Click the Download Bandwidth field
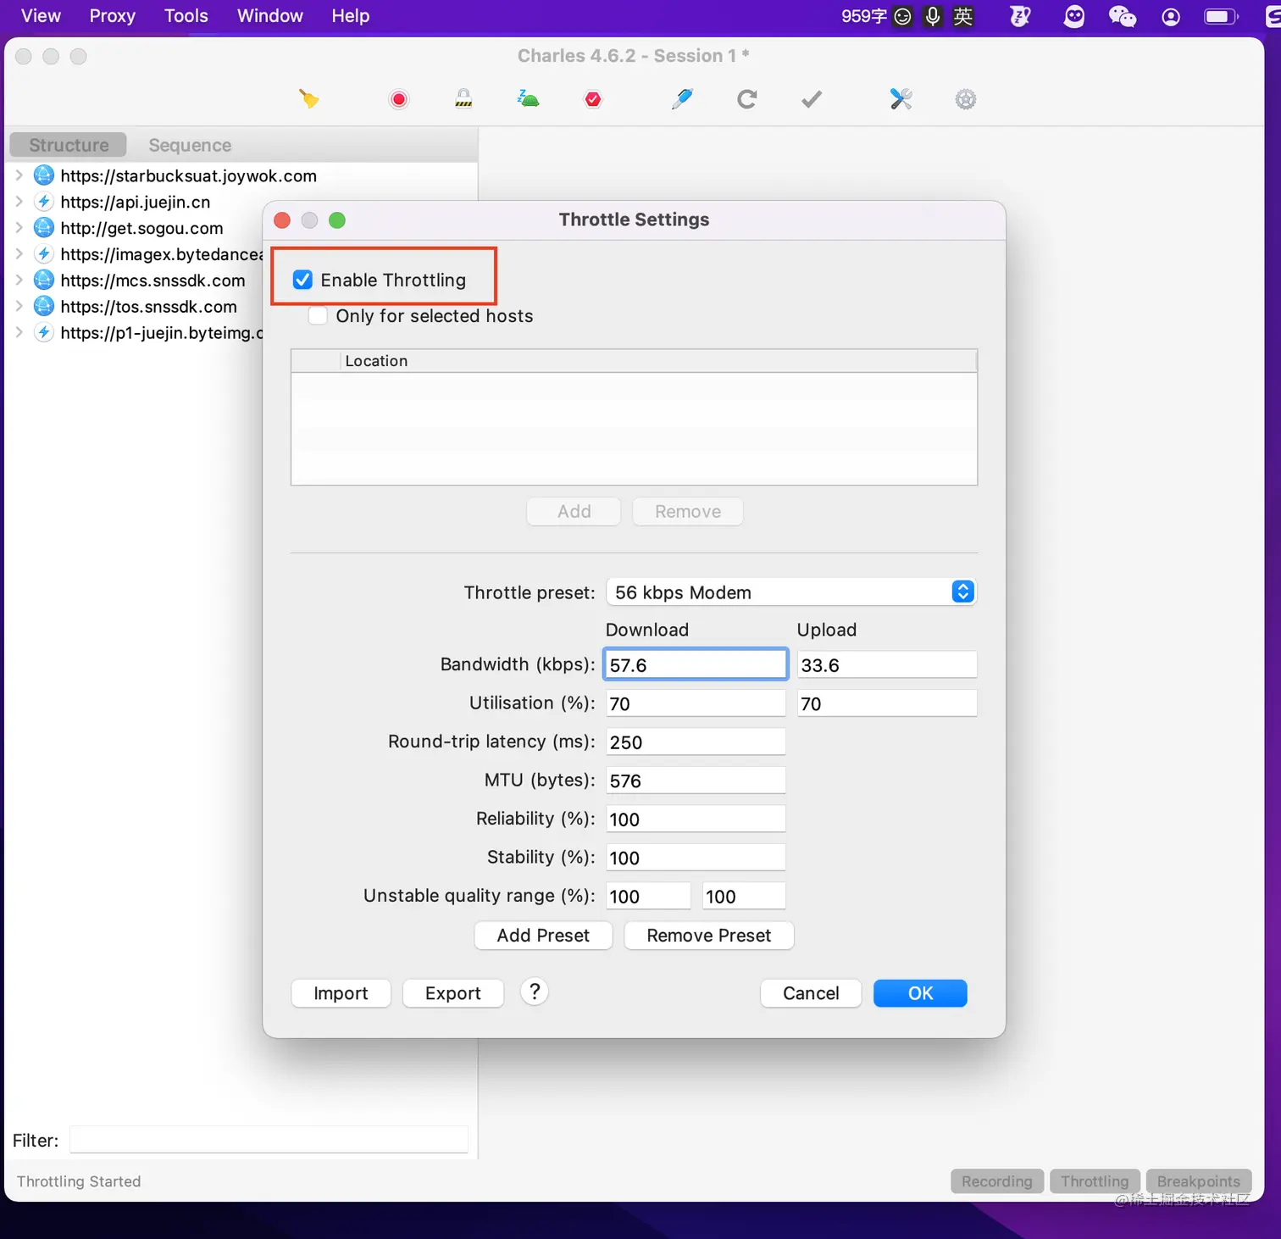Screen dimensions: 1281x1239 click(x=696, y=665)
